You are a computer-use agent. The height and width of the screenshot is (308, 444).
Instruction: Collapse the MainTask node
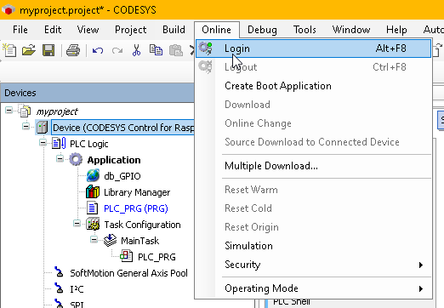tap(94, 239)
